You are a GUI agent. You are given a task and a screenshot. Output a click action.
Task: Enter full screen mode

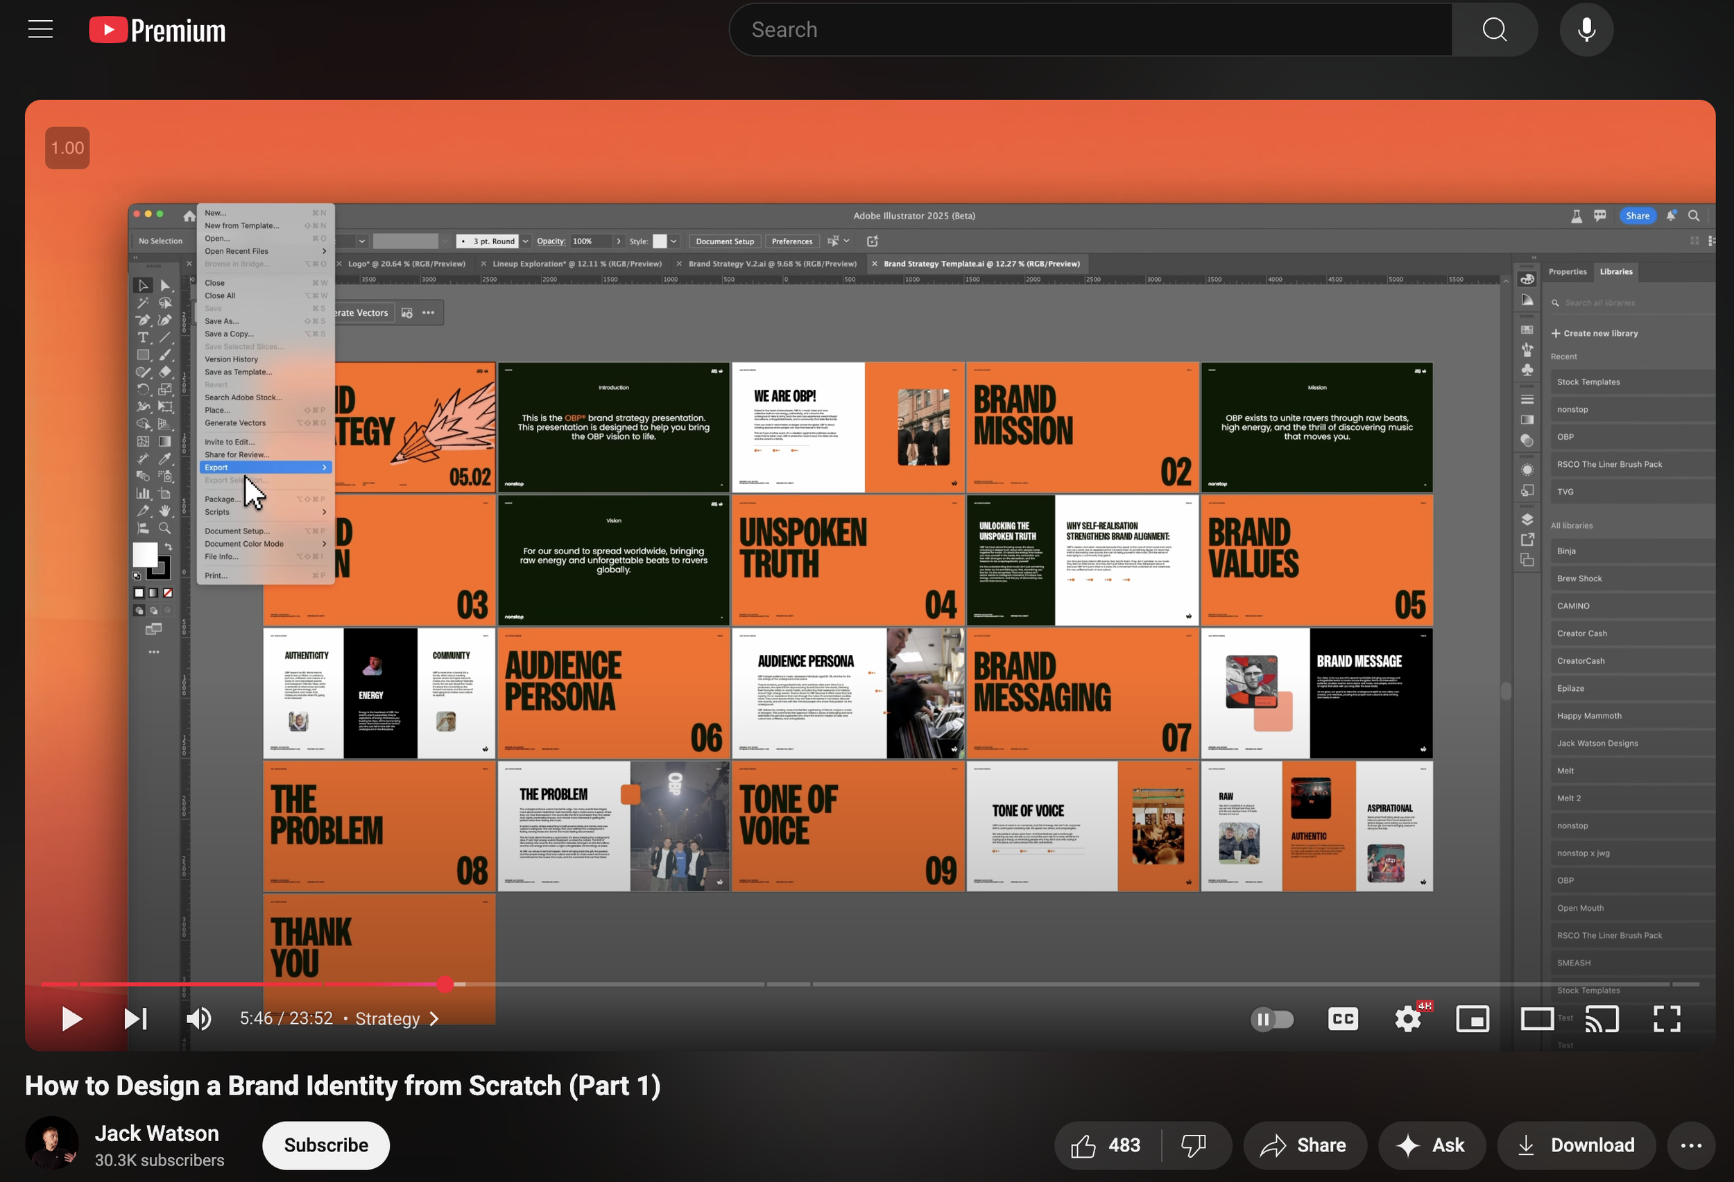pyautogui.click(x=1667, y=1018)
